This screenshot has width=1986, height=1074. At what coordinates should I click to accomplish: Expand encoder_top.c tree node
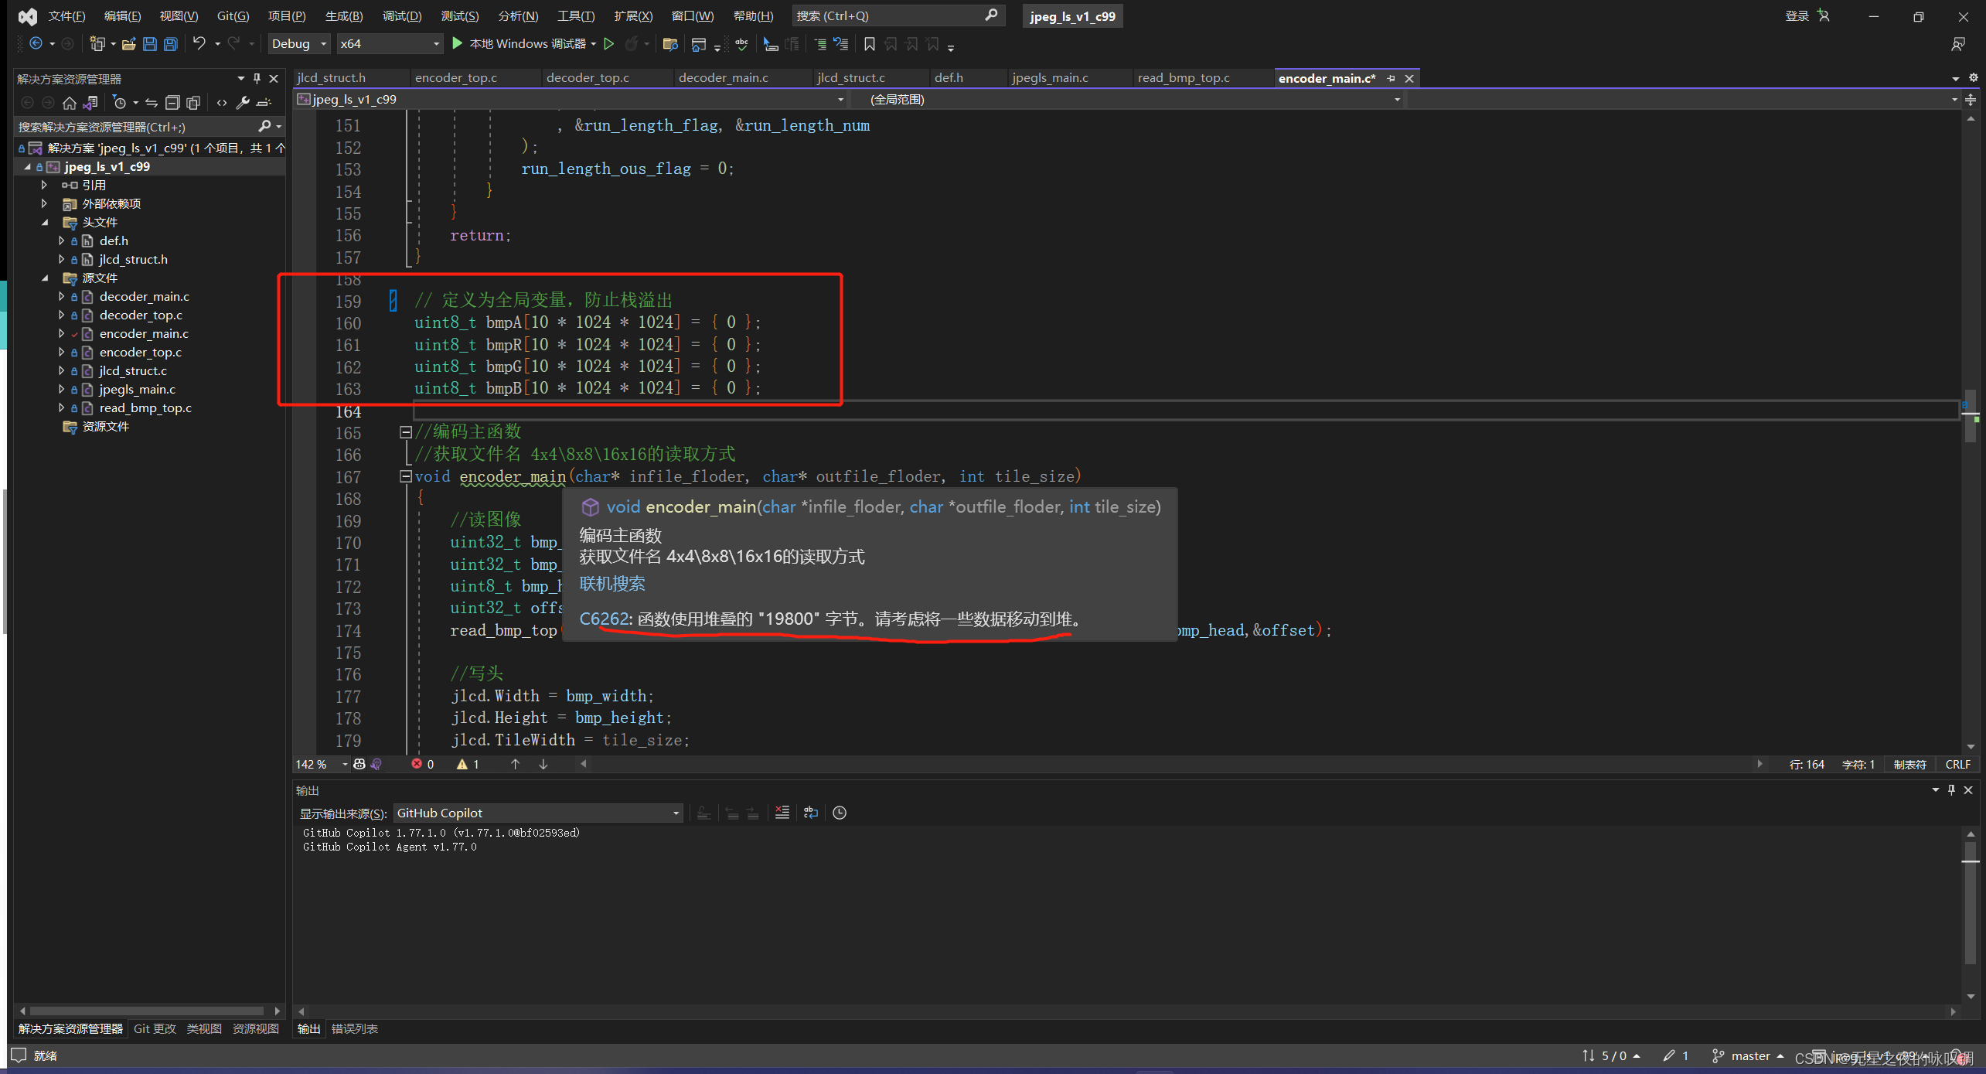point(61,352)
